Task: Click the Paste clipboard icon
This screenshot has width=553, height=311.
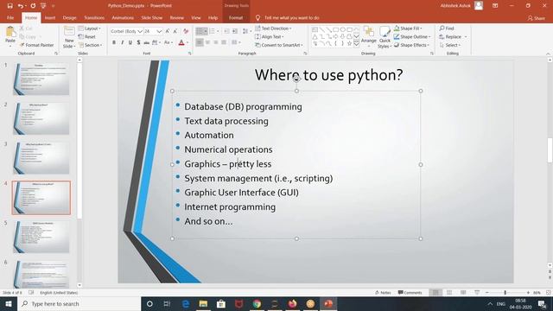Action: tap(10, 32)
